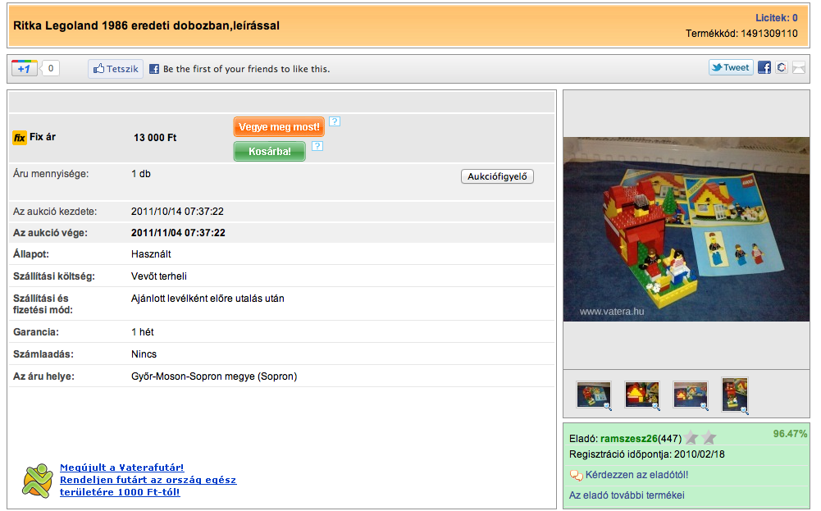
Task: Send listing by email envelope icon
Action: coord(799,67)
